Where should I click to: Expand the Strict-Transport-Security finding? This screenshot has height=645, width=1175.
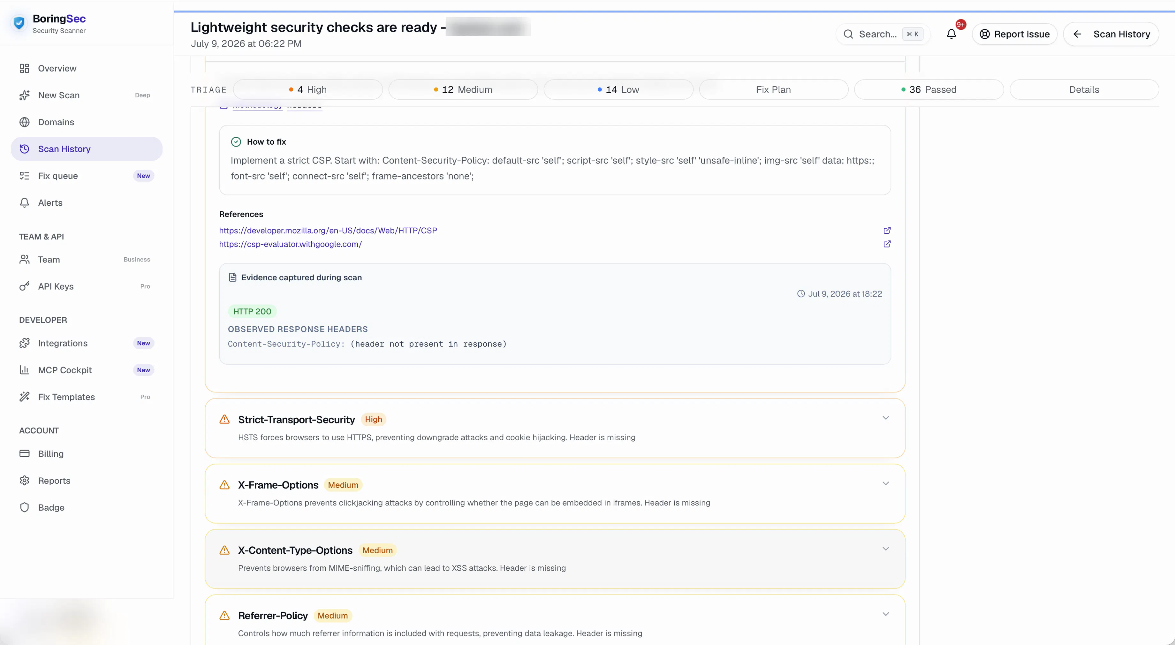coord(555,428)
